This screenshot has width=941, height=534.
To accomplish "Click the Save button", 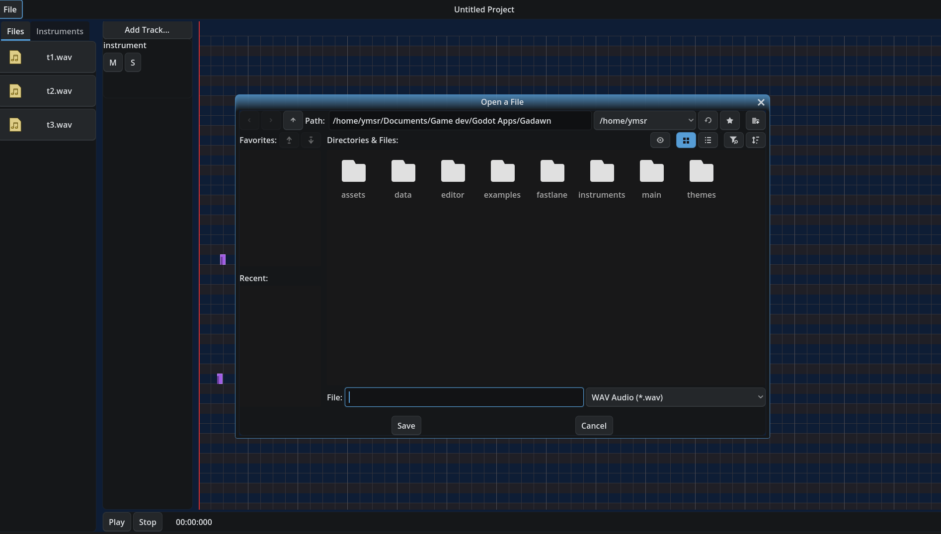I will tap(406, 426).
